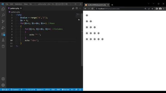Click the Connect status bar button
The width and height of the screenshot is (166, 93).
point(15,90)
